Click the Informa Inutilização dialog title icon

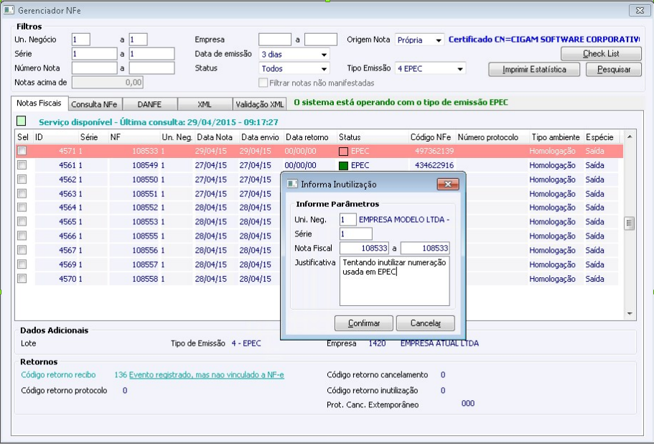[x=292, y=184]
